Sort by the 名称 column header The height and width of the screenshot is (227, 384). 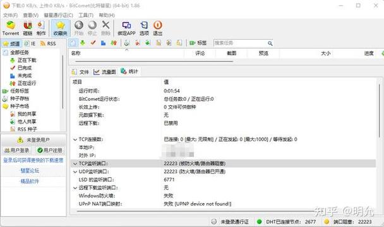coord(126,53)
